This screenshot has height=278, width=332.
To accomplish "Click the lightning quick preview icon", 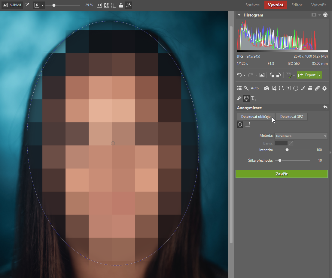I will [37, 5].
